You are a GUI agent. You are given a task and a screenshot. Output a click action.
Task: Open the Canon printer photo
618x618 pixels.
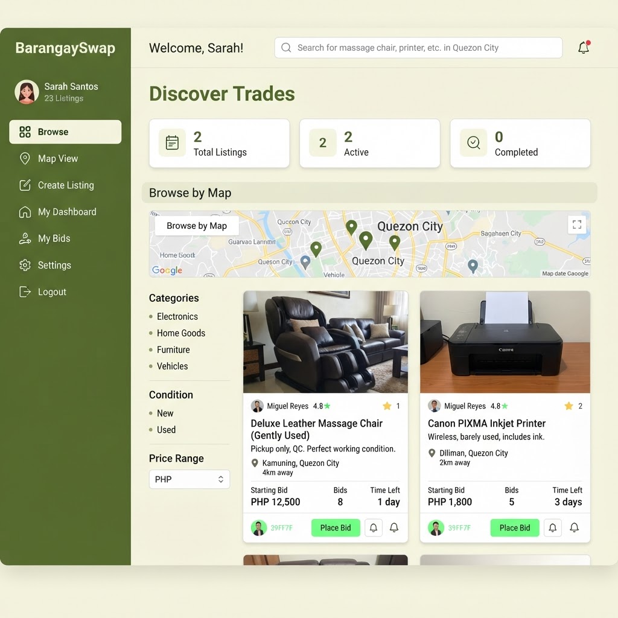pos(505,342)
